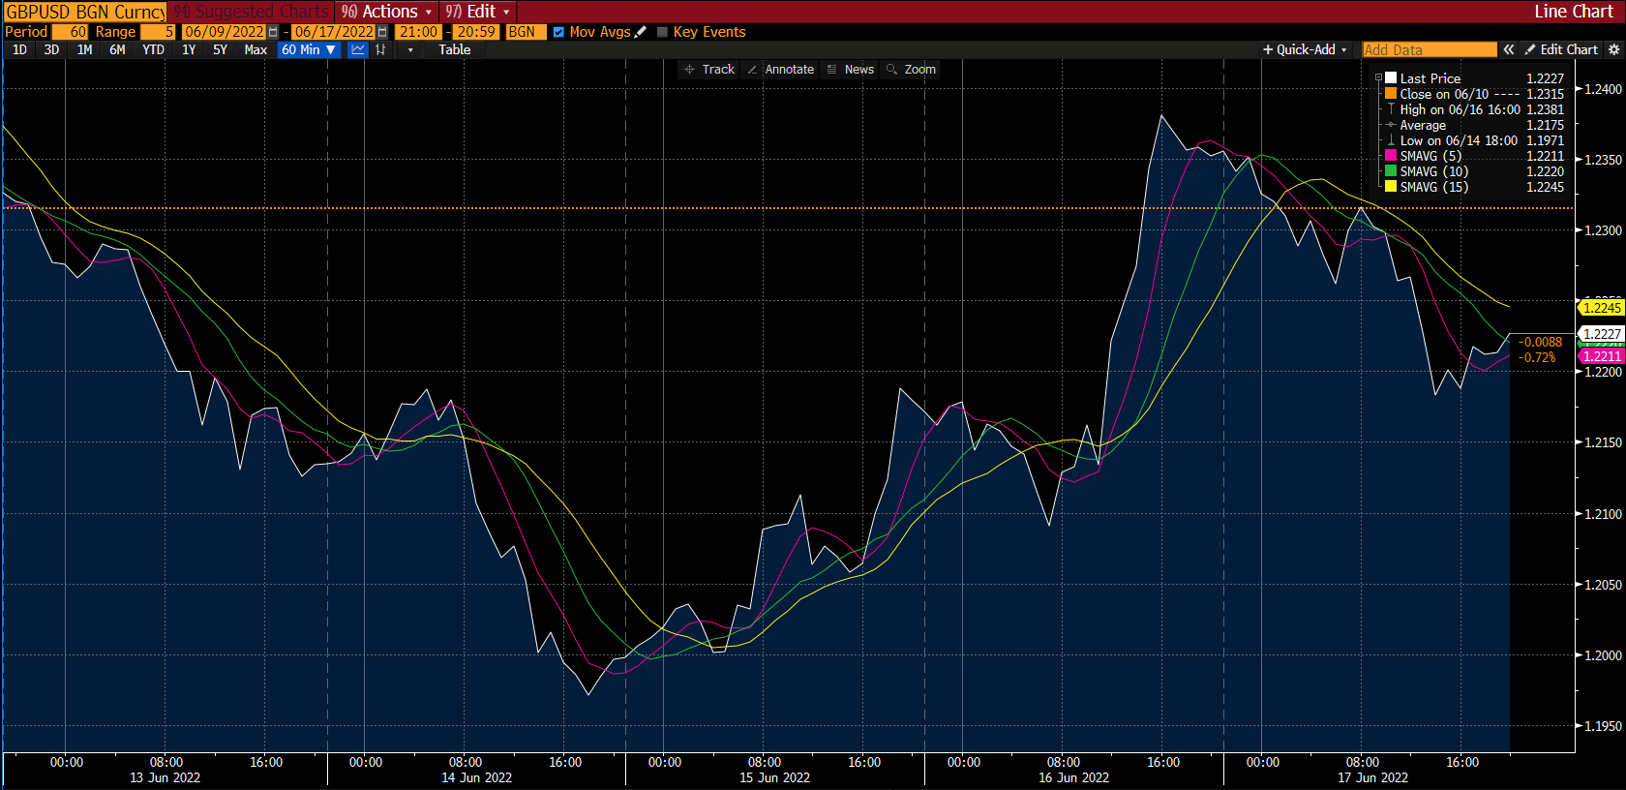This screenshot has height=790, width=1626.
Task: Activate the Track crosshair tool
Action: pos(709,70)
